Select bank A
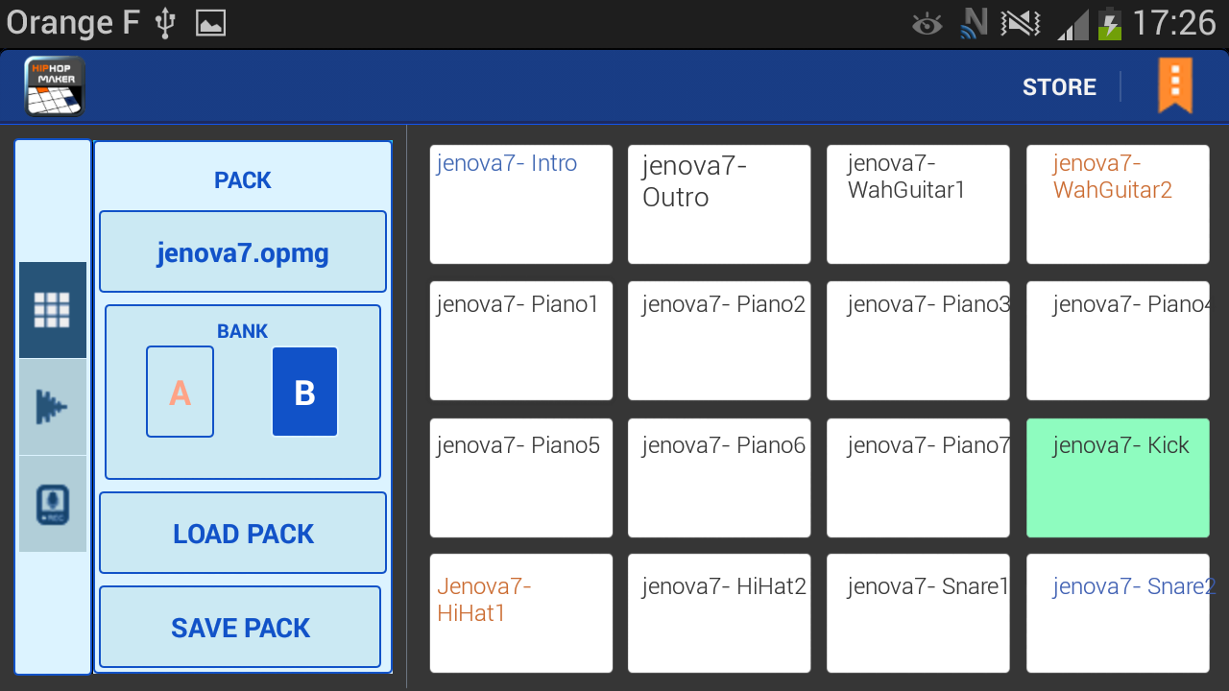Viewport: 1229px width, 691px height. click(180, 393)
